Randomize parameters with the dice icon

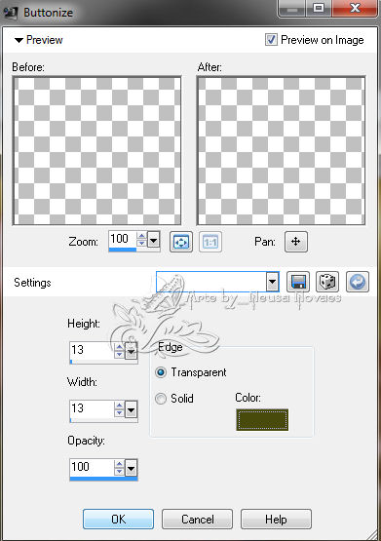(327, 283)
